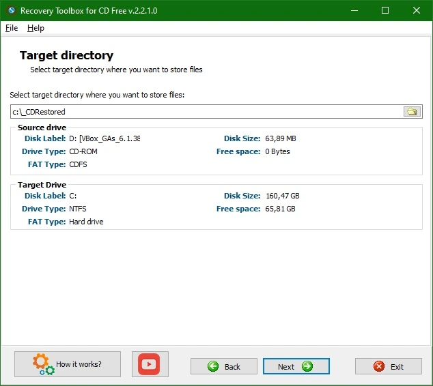
Task: Maximize the Recovery Toolbox window
Action: tap(385, 10)
